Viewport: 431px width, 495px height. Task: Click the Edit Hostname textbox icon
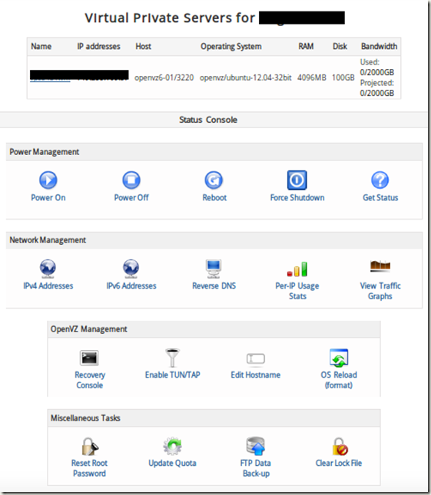tap(256, 358)
